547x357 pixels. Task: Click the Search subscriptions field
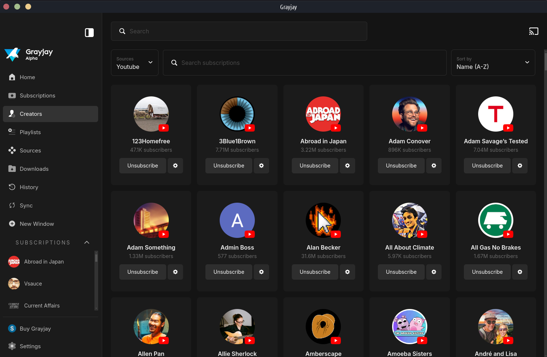point(305,63)
